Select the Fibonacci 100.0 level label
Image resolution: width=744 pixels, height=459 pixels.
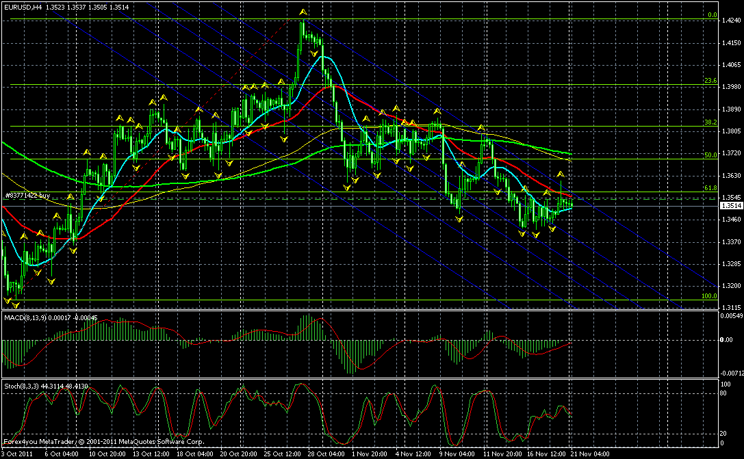709,296
